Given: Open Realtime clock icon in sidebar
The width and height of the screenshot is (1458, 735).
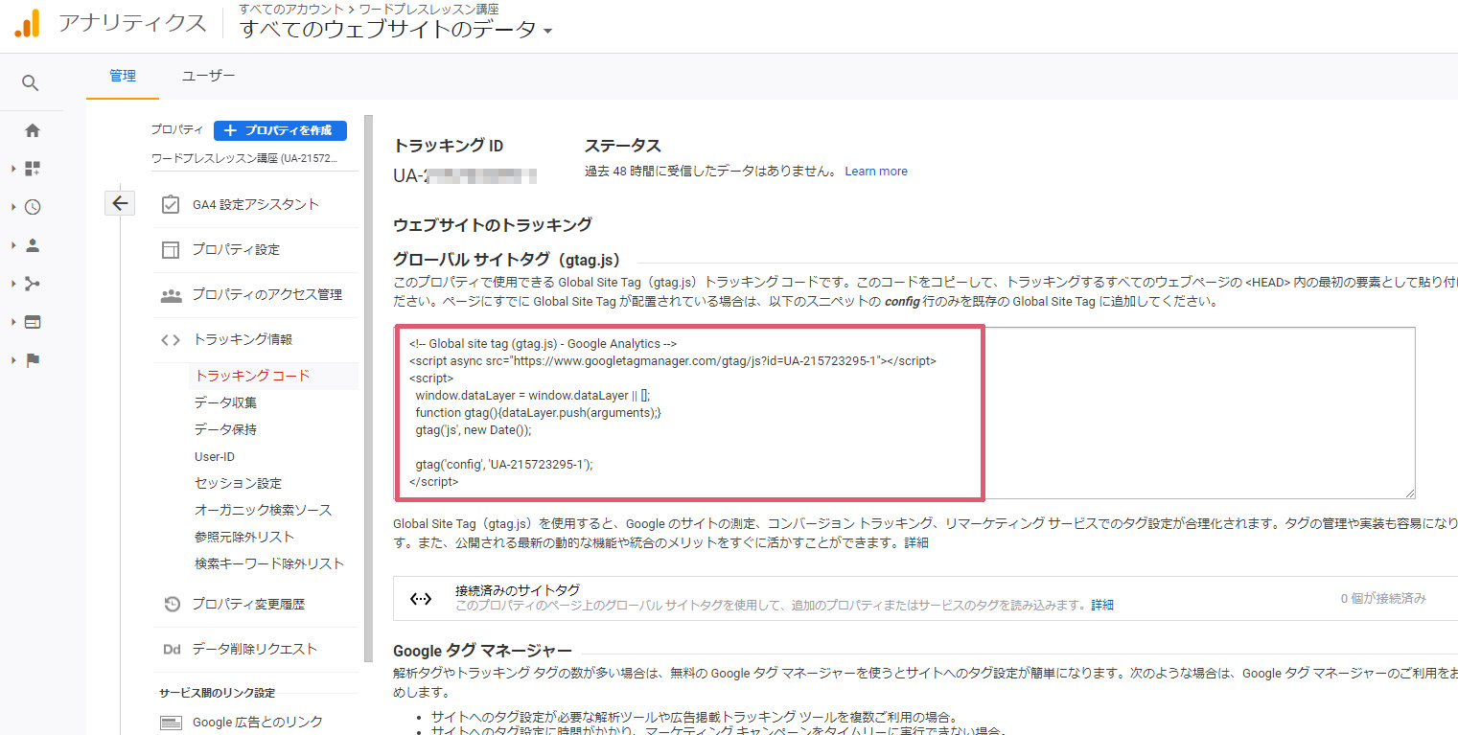Looking at the screenshot, I should click(33, 207).
